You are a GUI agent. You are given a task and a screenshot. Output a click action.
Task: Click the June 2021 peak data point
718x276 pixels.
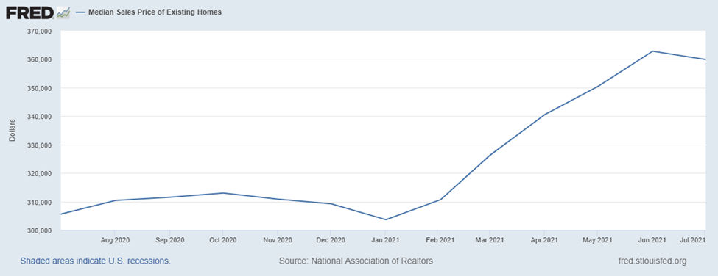[652, 51]
